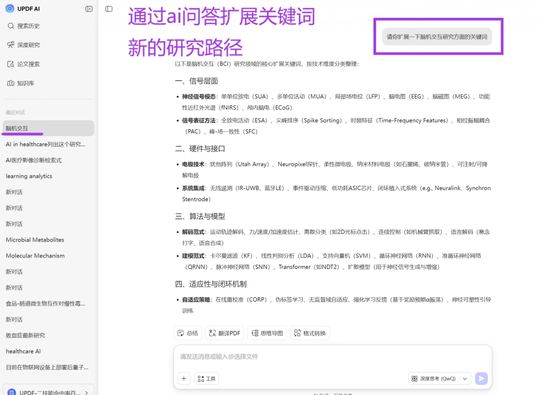This screenshot has height=395, width=538.
Task: Open search history (搜索历史)
Action: pos(23,26)
